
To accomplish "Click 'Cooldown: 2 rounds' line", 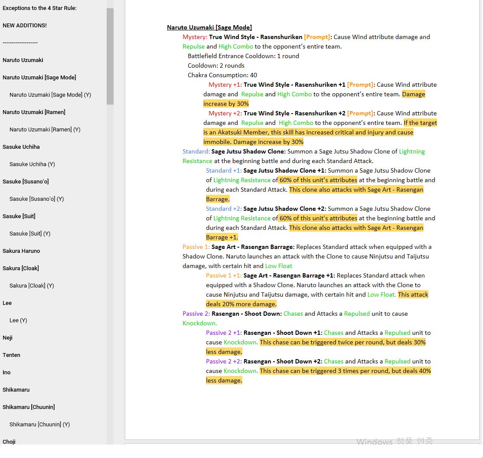I will click(x=216, y=65).
